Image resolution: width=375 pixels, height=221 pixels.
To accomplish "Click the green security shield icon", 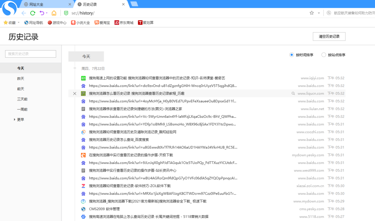I will [x=66, y=13].
